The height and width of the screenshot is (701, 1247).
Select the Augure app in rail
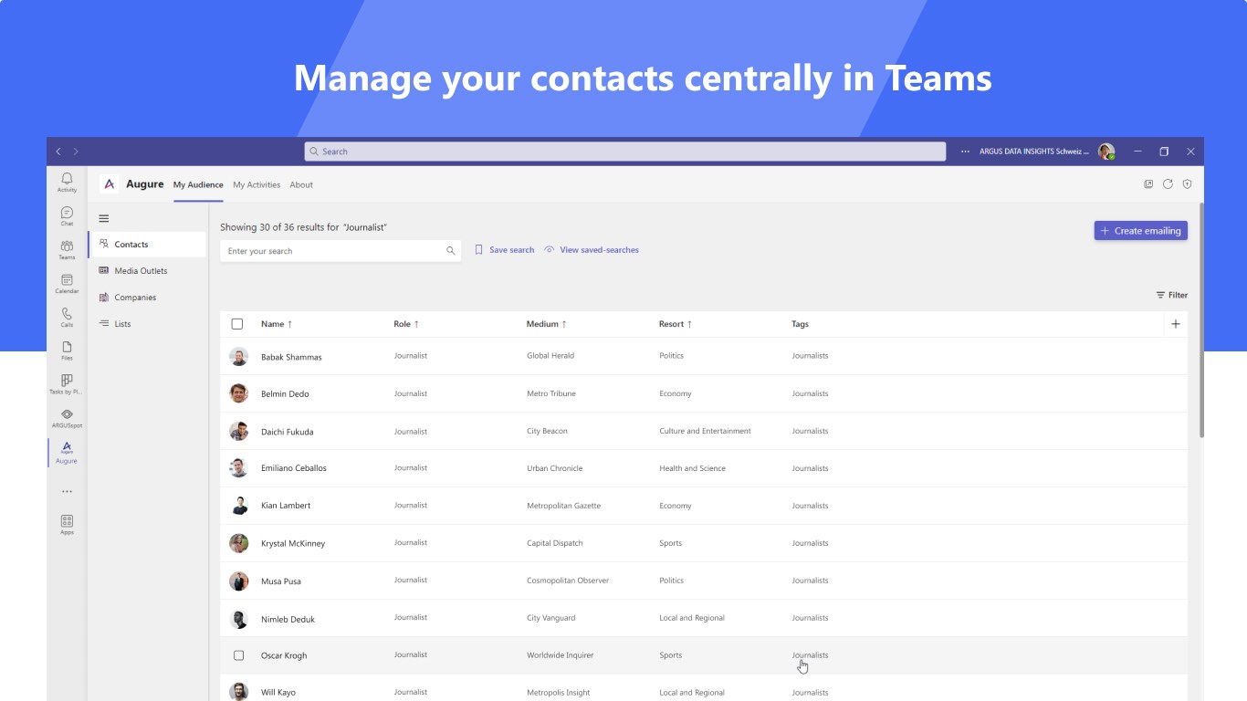click(67, 453)
